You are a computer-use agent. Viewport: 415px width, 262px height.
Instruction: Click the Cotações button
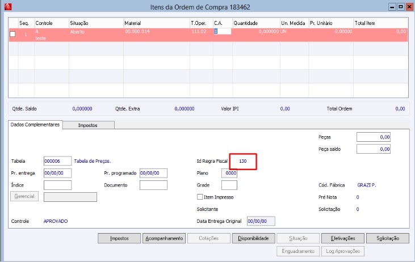point(208,238)
